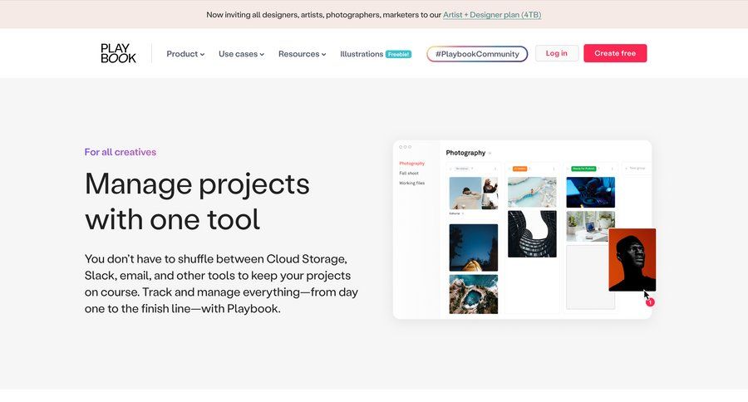The width and height of the screenshot is (748, 402).
Task: Click the Create free button
Action: coord(615,53)
